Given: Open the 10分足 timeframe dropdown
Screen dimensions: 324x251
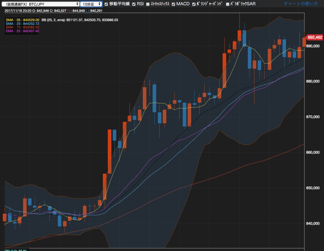Looking at the screenshot, I should pyautogui.click(x=91, y=4).
